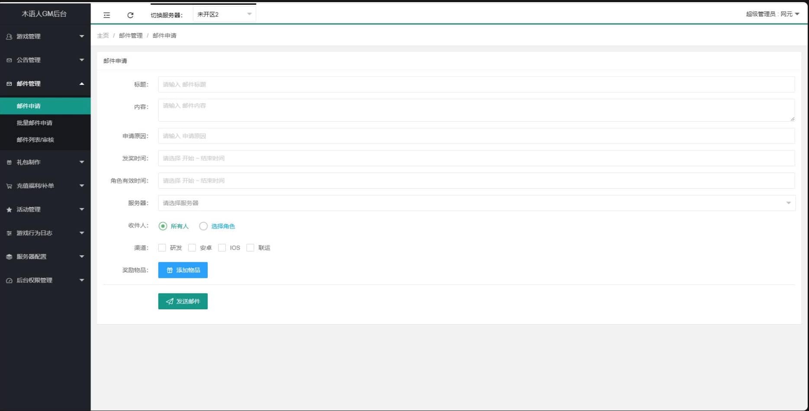This screenshot has width=809, height=411.
Task: Expand the 游戏管理 sidebar menu
Action: pos(45,37)
